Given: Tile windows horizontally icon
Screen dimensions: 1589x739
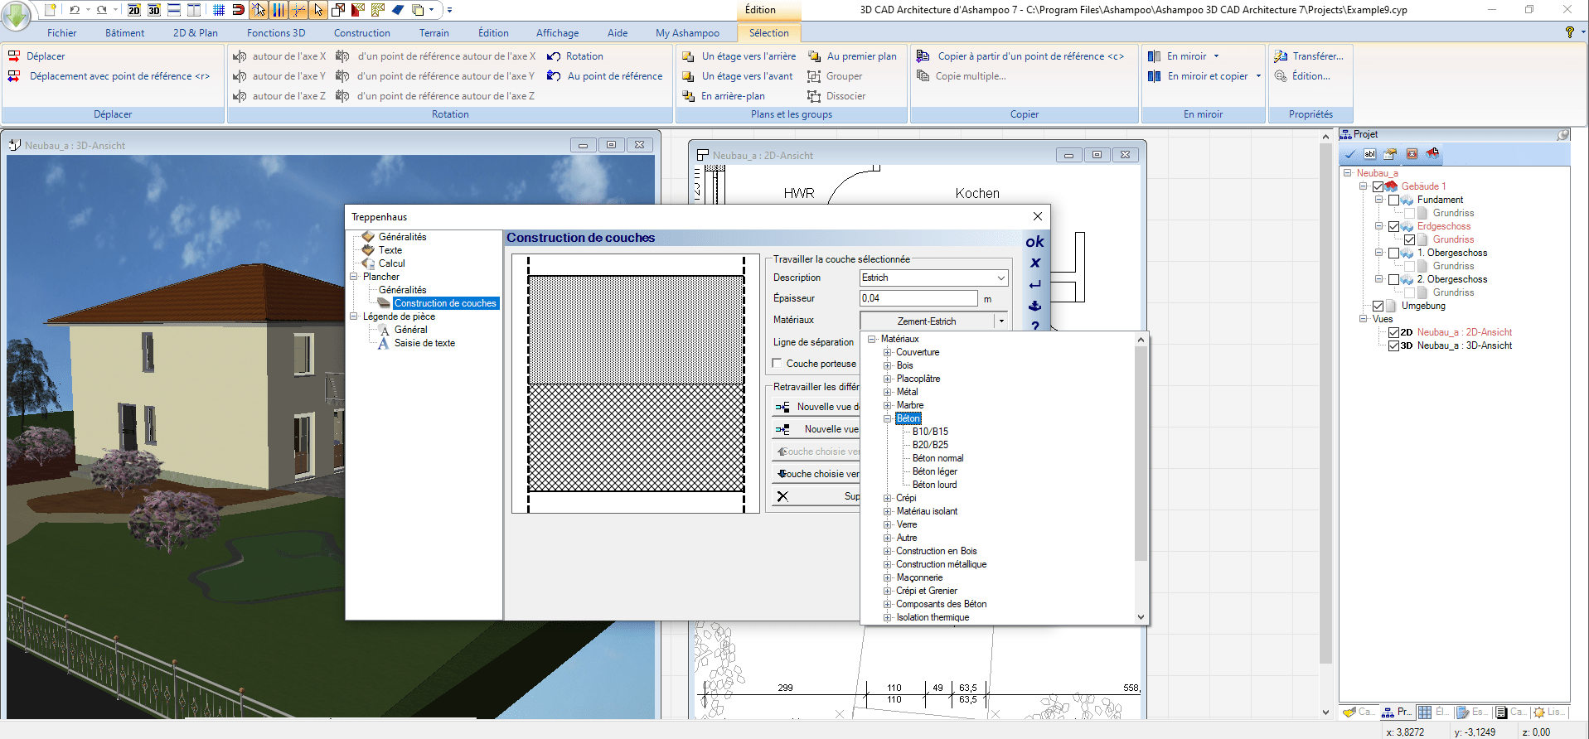Looking at the screenshot, I should [174, 10].
